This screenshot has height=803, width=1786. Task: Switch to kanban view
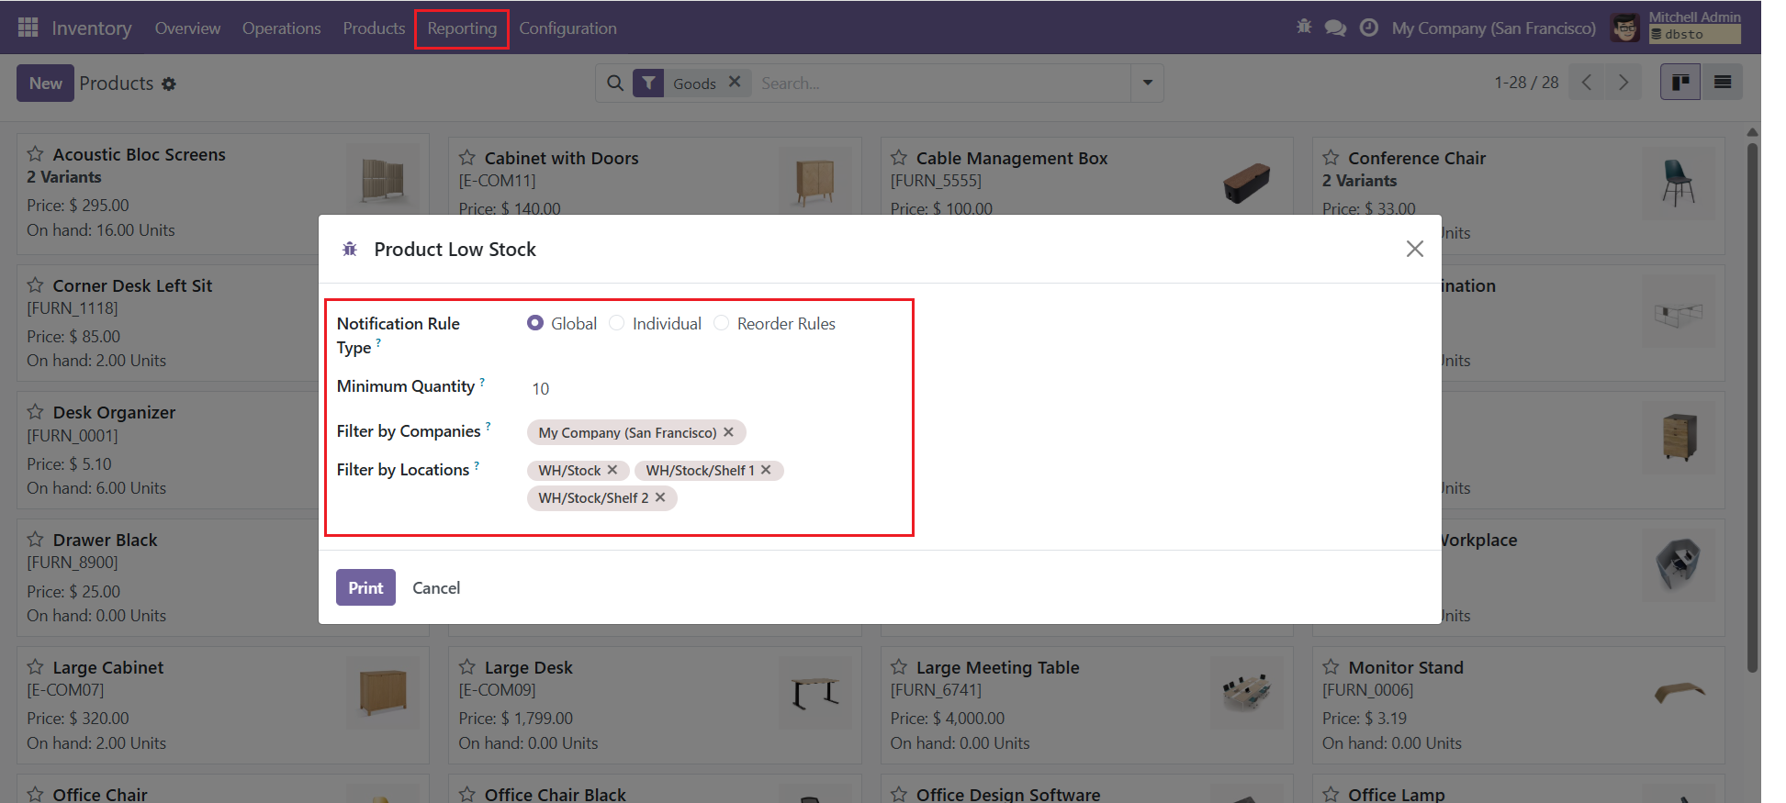point(1680,83)
